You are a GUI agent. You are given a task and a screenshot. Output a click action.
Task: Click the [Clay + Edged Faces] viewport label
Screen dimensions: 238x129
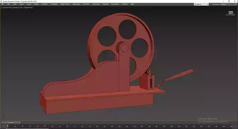pyautogui.click(x=26, y=7)
